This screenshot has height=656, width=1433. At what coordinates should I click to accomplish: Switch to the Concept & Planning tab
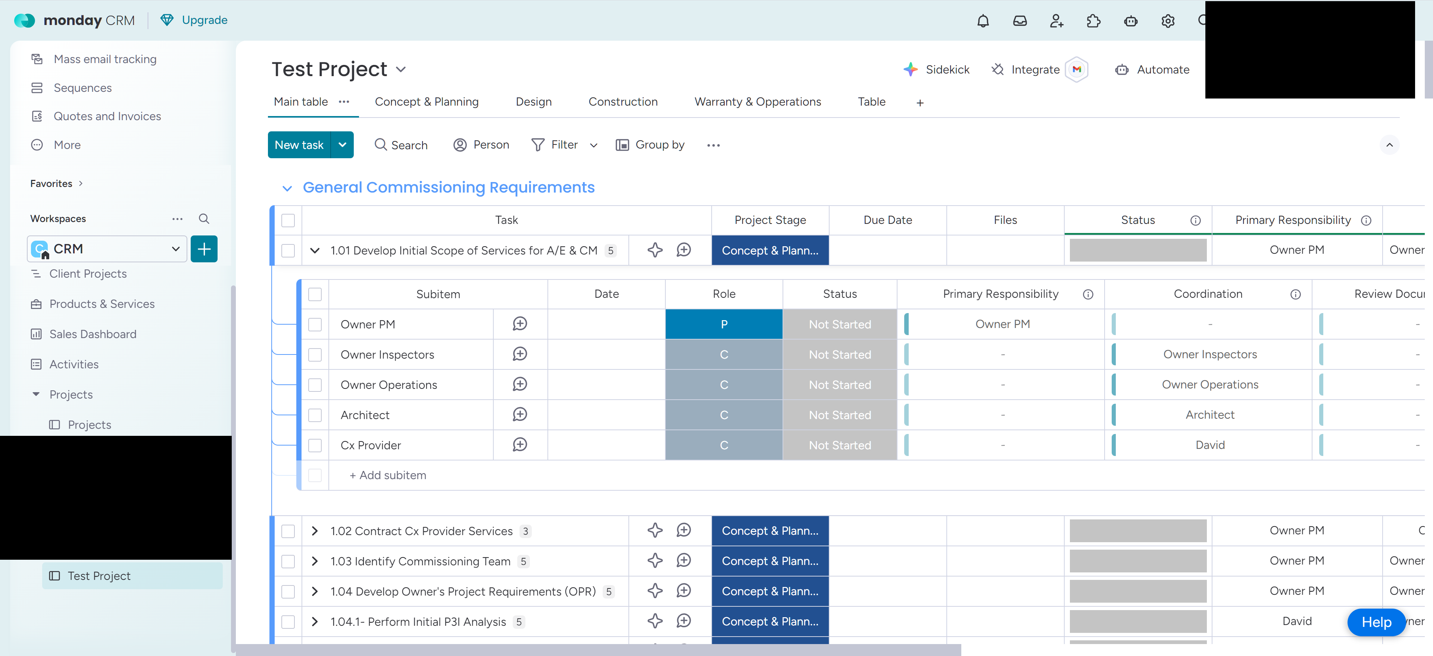pos(426,102)
